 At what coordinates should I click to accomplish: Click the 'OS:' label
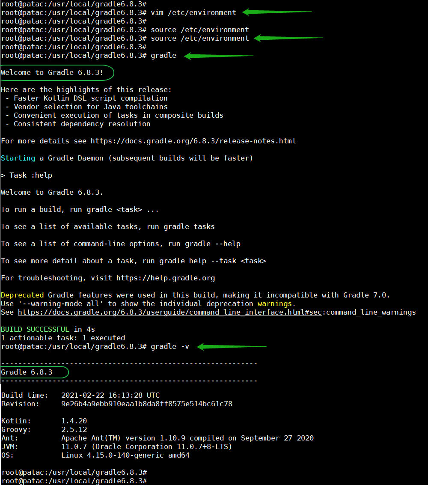click(x=7, y=455)
